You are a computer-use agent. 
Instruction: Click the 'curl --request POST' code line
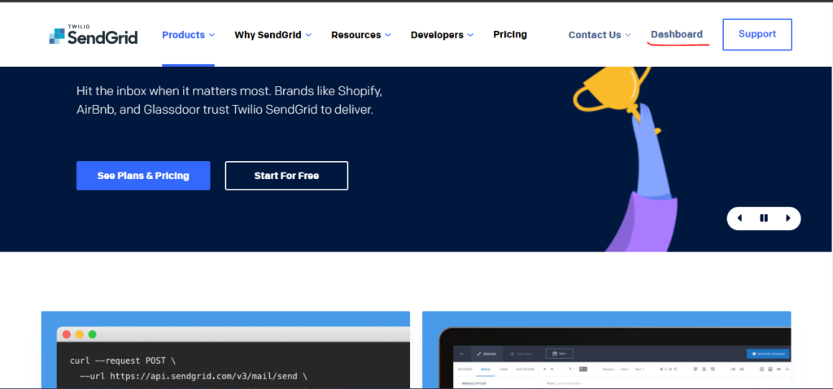click(x=123, y=361)
